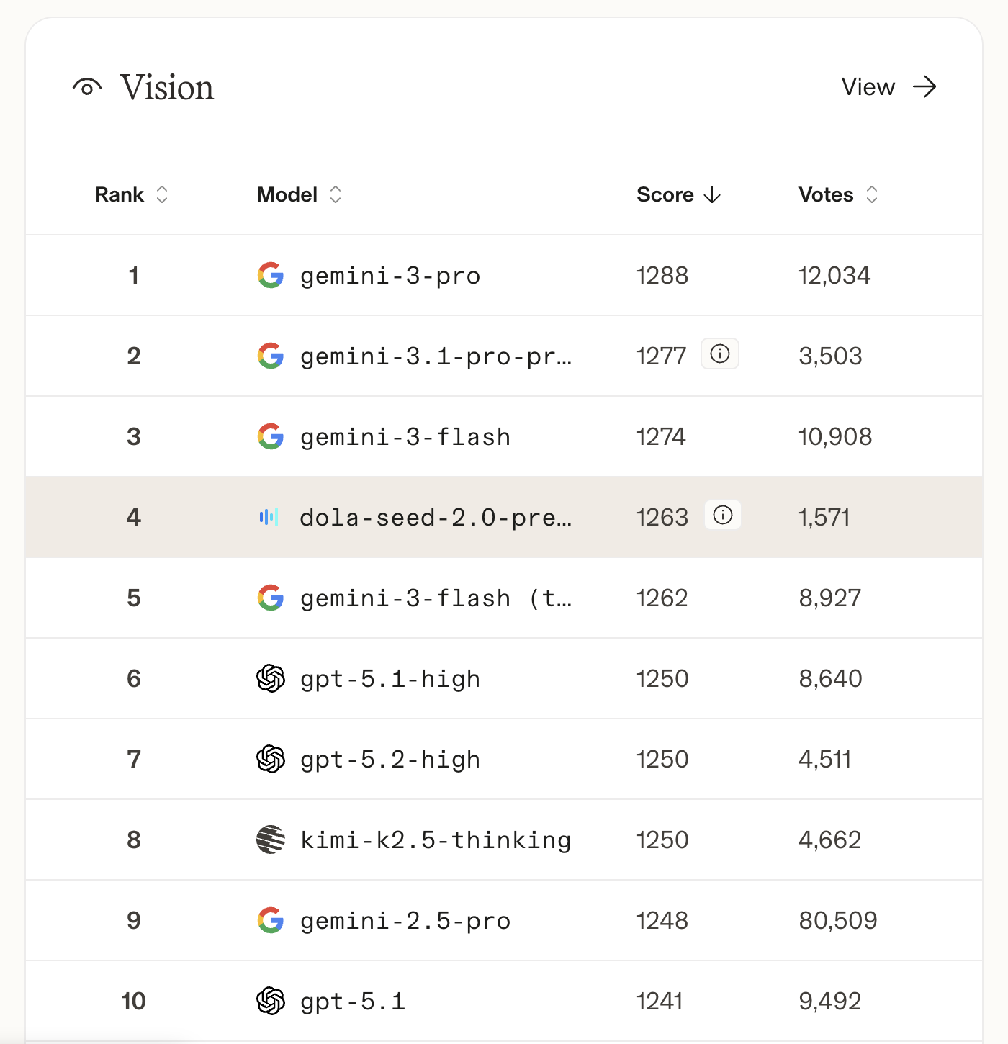The height and width of the screenshot is (1044, 1008).
Task: Select the gpt-5.1 model name in row 10
Action: click(x=353, y=1002)
